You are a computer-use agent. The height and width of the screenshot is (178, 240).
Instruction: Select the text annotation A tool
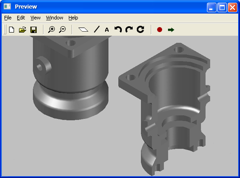click(x=107, y=30)
